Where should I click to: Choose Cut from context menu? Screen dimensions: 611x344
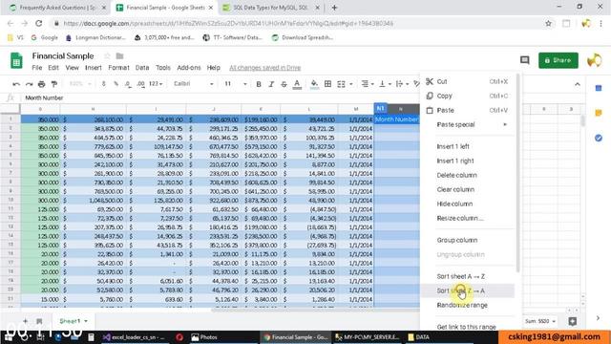(468, 81)
